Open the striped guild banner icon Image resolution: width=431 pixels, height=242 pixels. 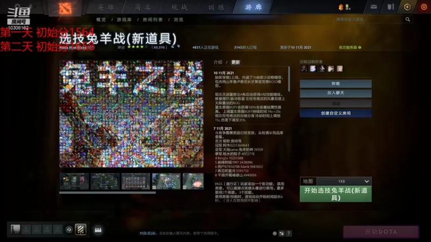pos(80,230)
